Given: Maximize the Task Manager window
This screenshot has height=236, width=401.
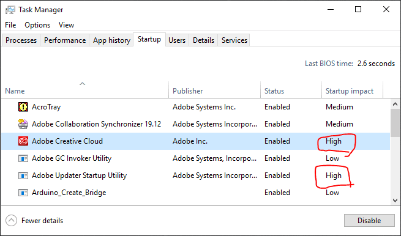Looking at the screenshot, I should click(x=358, y=10).
